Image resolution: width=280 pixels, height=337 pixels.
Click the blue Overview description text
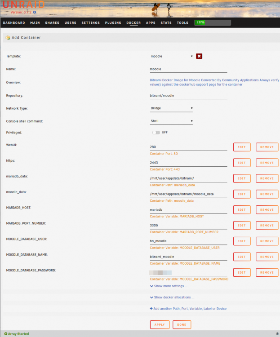pos(214,82)
